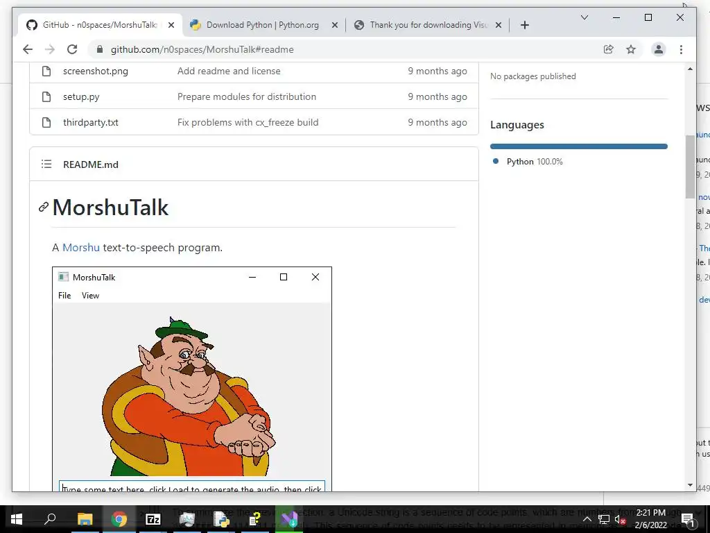710x533 pixels.
Task: Go back to the previous page
Action: 28,49
